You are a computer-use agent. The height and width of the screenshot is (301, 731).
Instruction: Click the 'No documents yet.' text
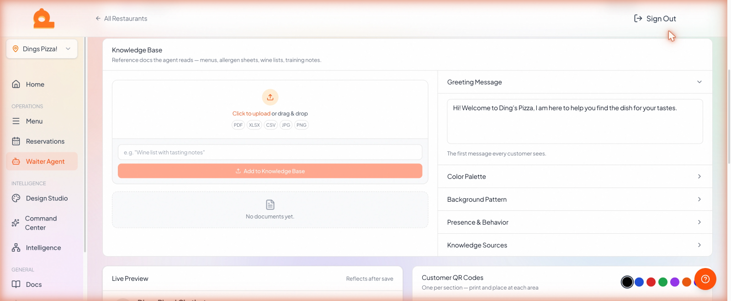pos(270,216)
